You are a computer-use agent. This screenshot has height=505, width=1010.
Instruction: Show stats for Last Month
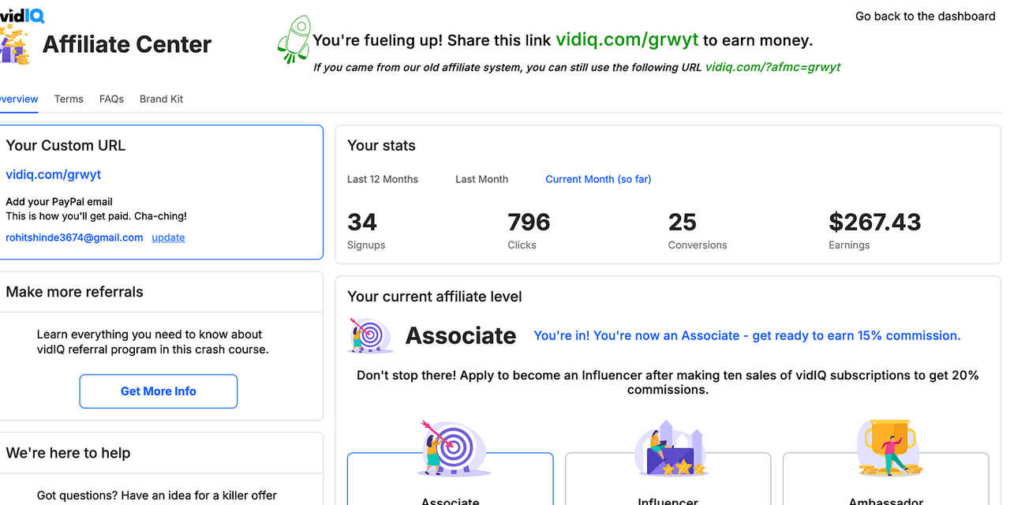pyautogui.click(x=481, y=179)
